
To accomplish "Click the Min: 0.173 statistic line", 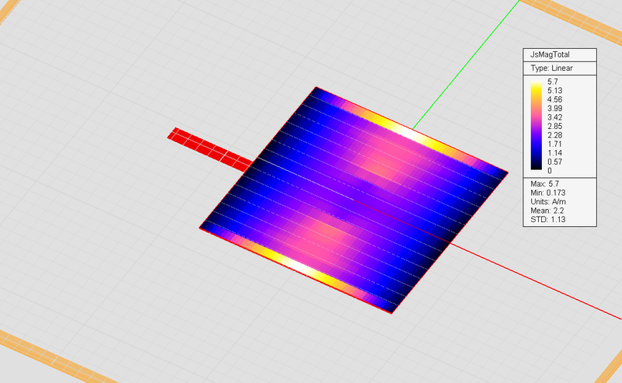I will coord(548,193).
